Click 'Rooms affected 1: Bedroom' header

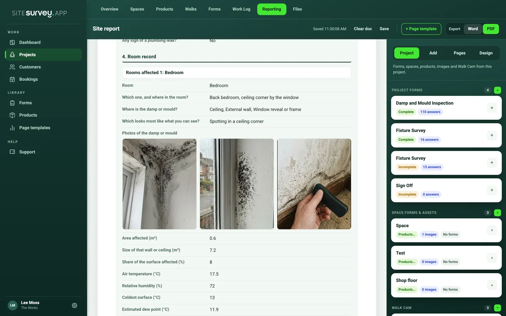(237, 73)
